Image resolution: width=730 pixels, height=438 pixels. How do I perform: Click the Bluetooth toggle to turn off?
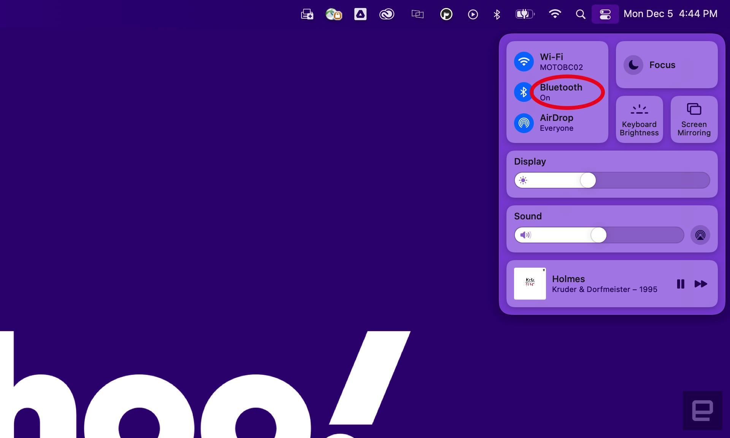[x=524, y=92]
